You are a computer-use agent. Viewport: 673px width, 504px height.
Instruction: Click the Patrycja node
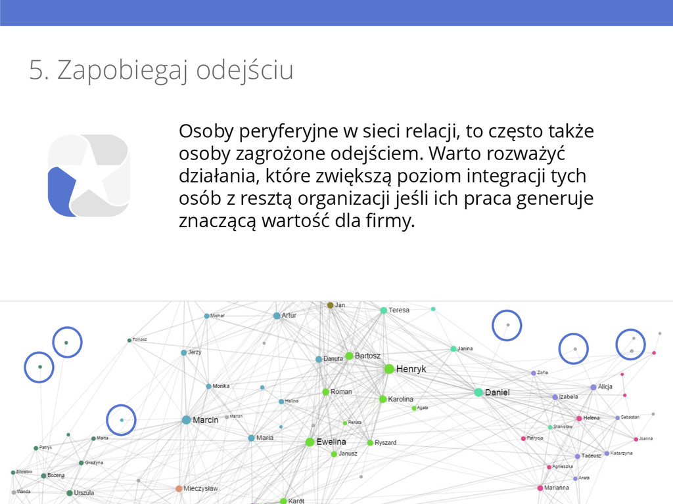point(523,438)
